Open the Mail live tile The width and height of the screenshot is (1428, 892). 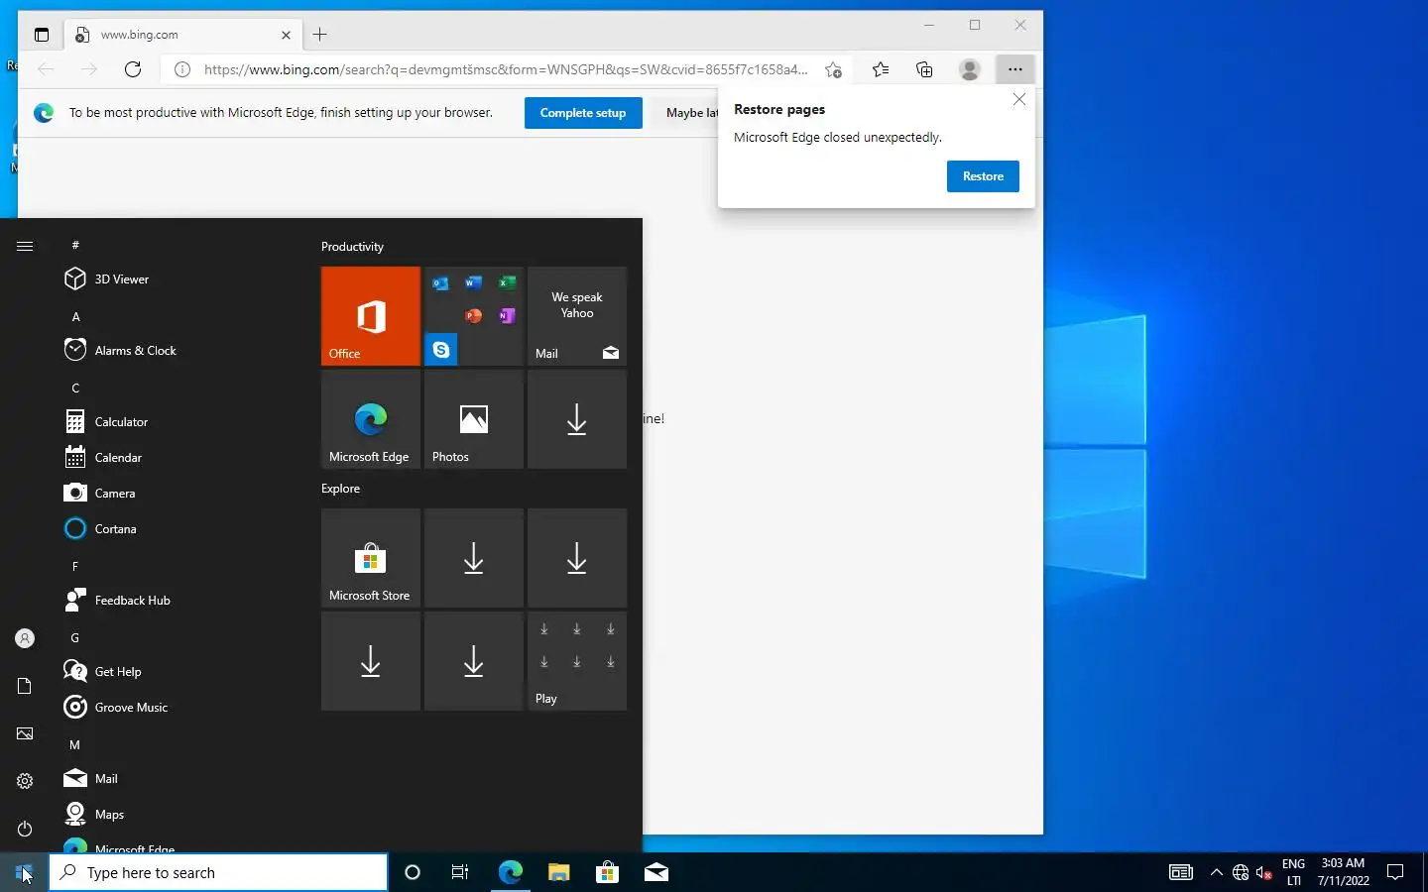click(577, 316)
